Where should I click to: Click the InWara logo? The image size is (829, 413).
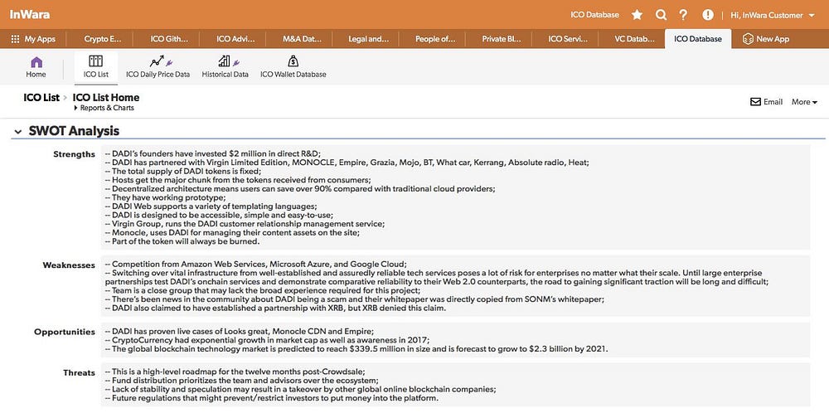[30, 14]
